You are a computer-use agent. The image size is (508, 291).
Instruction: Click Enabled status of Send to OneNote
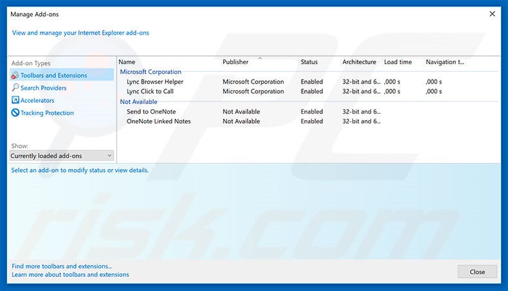click(312, 111)
